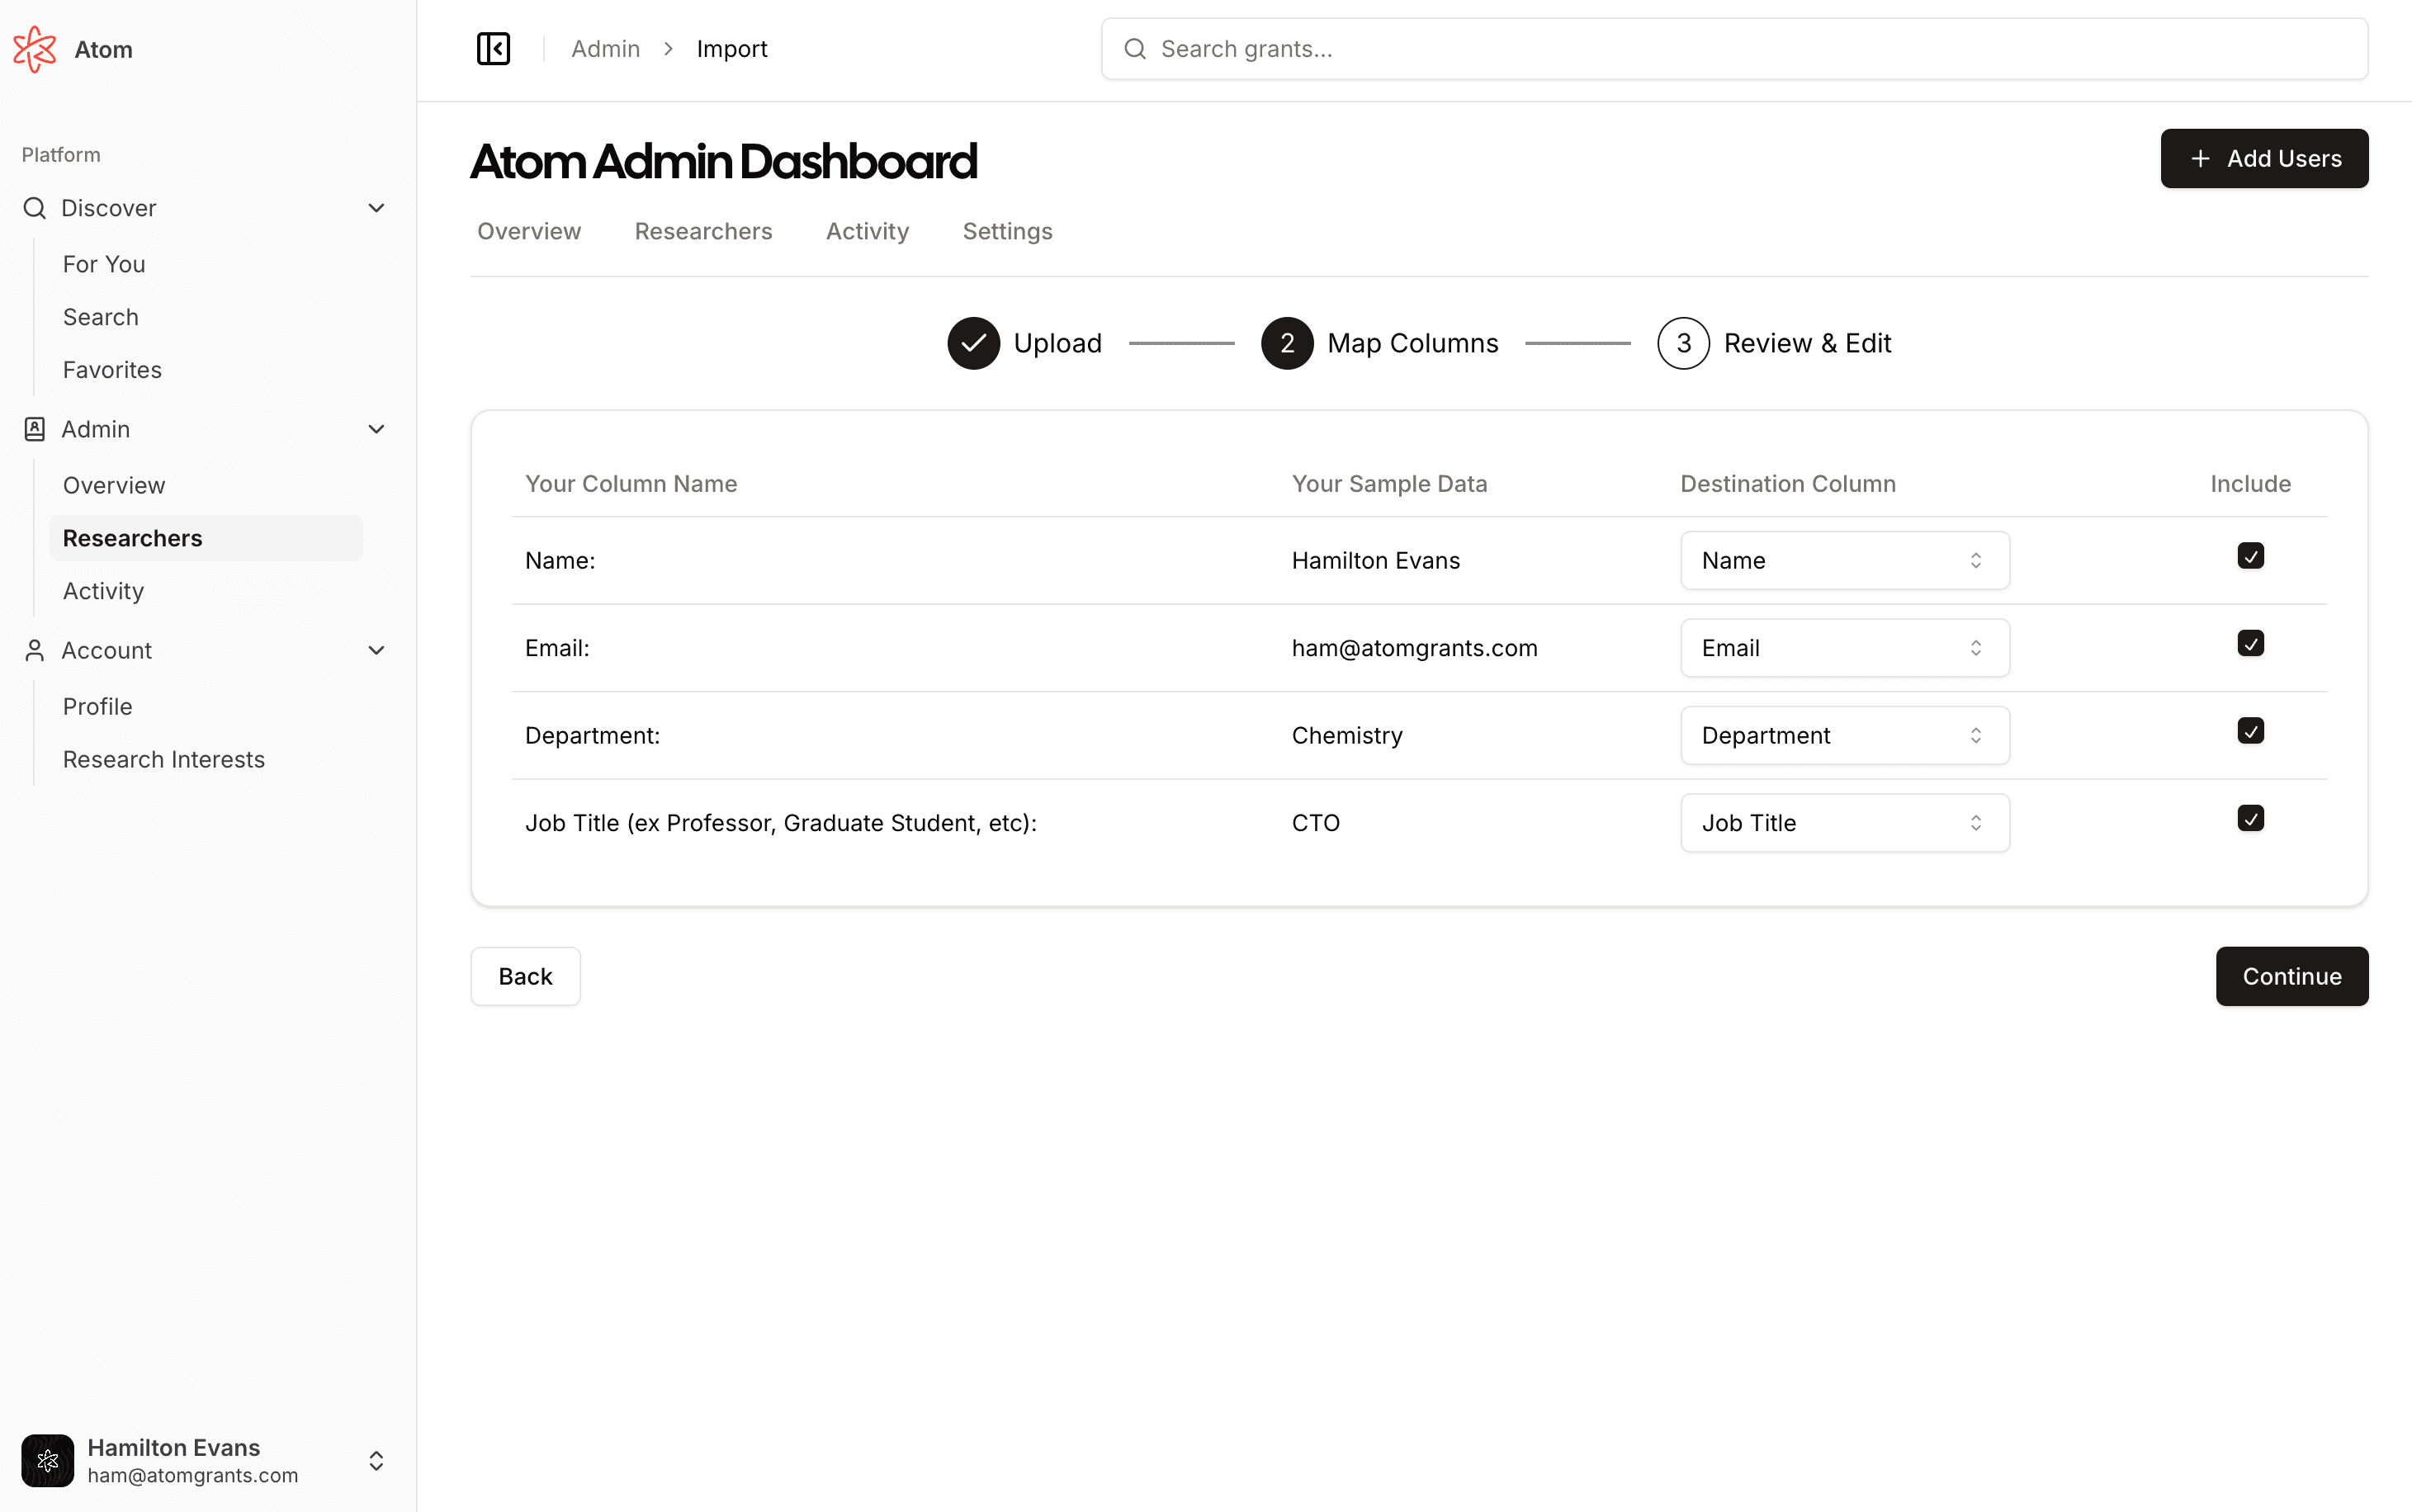
Task: Click the search magnifier icon in the grants bar
Action: (1134, 49)
